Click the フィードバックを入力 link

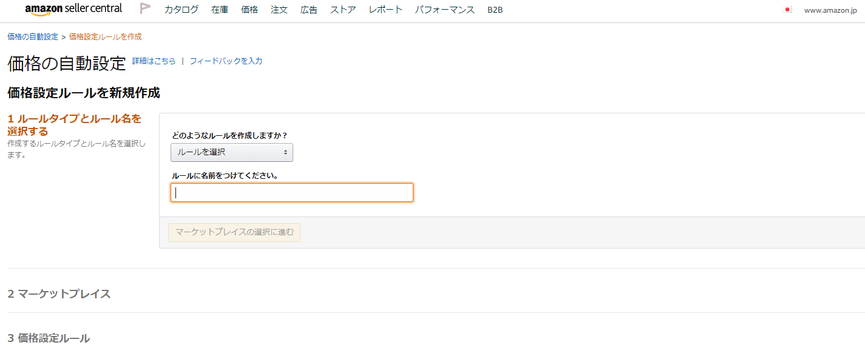pos(226,61)
